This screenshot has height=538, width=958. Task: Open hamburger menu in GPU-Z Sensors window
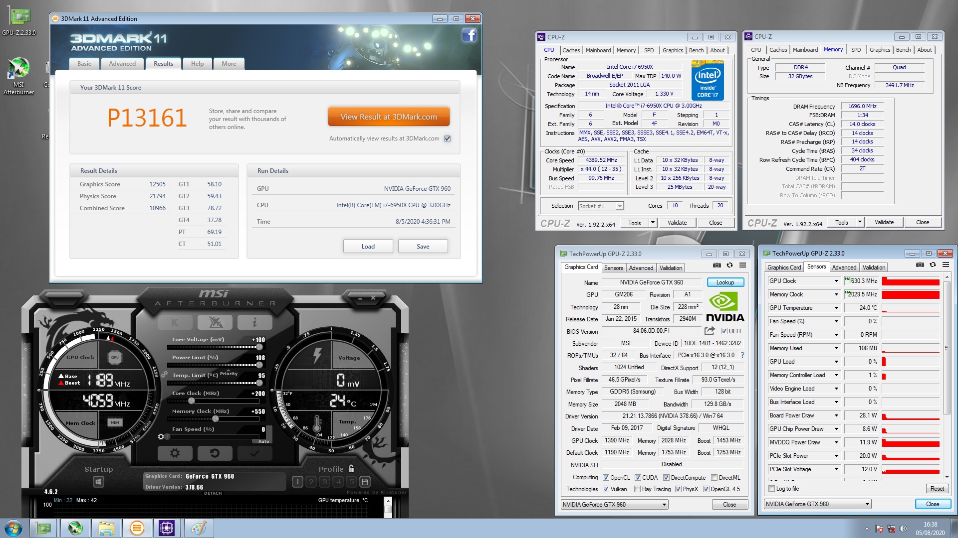[x=946, y=265]
